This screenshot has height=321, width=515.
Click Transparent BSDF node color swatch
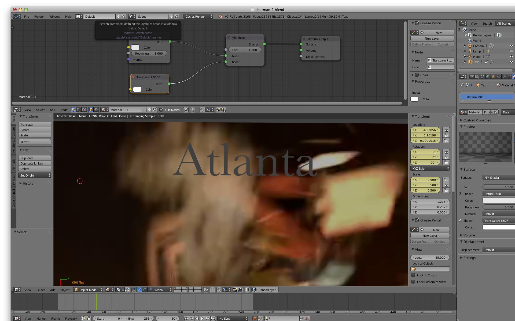tap(137, 89)
